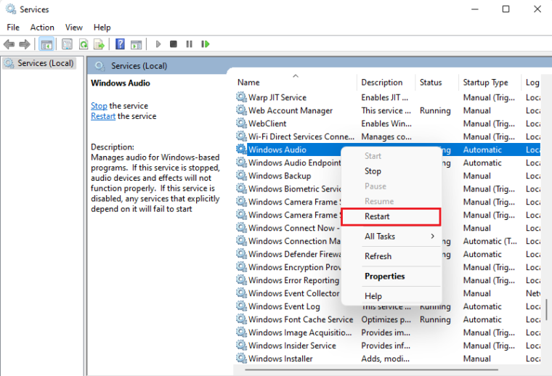Select the Windows Encryption Provider row
The width and height of the screenshot is (552, 376).
point(387,266)
